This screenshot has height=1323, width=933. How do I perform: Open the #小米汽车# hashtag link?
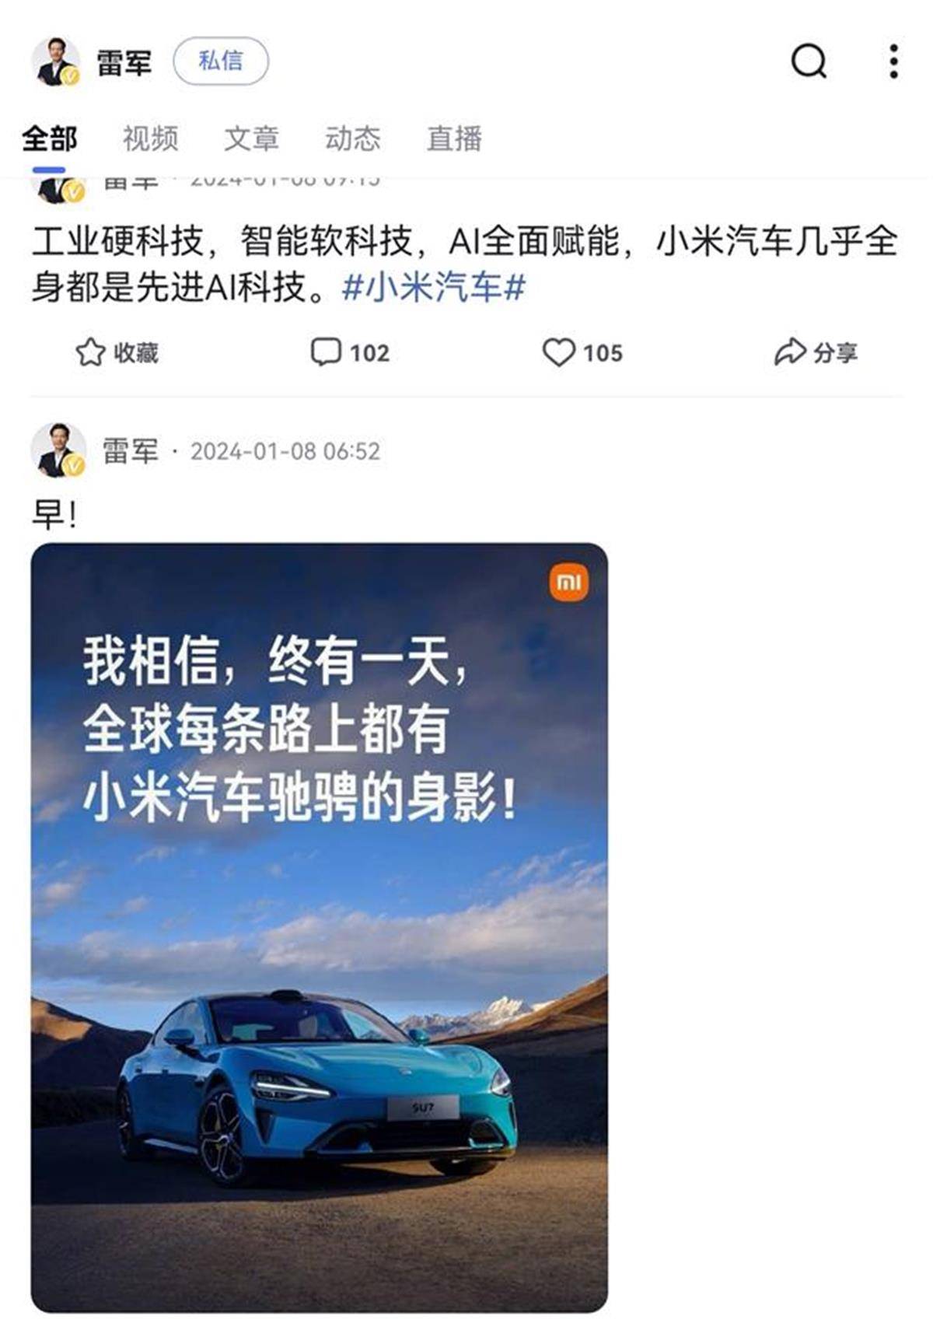tap(434, 288)
